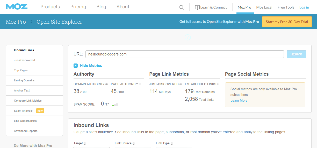
Task: Open Advanced Reports in sidebar
Action: coord(34,131)
